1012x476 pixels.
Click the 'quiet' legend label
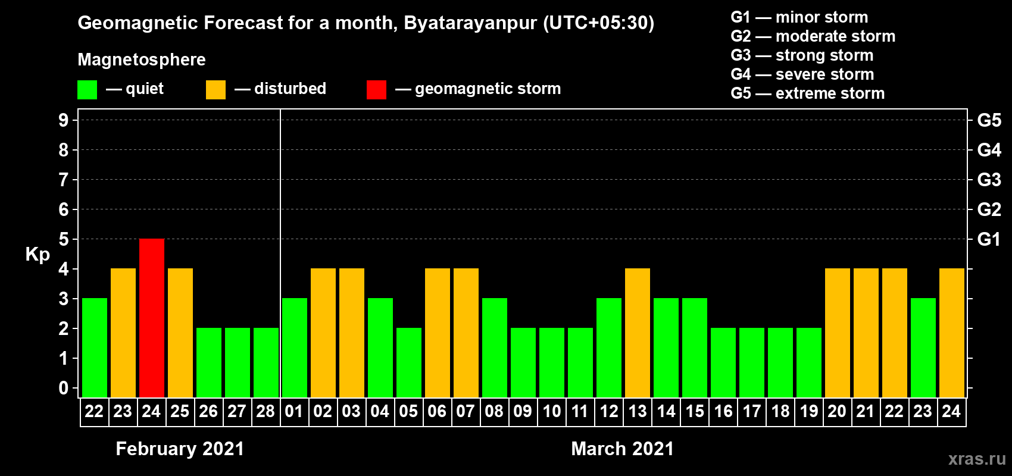(145, 89)
